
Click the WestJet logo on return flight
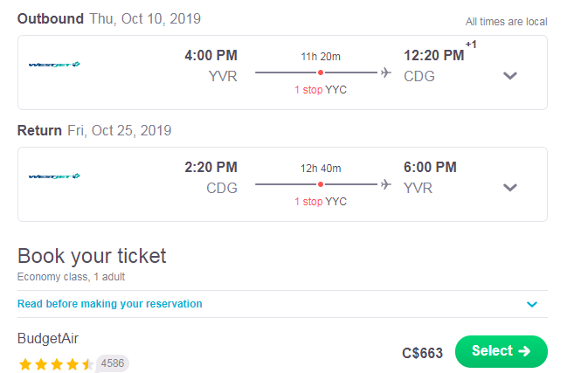click(x=54, y=176)
